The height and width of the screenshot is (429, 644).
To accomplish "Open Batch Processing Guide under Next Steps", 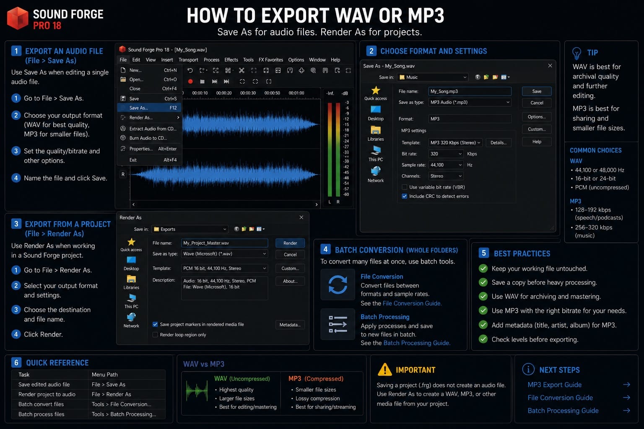I will [x=563, y=411].
